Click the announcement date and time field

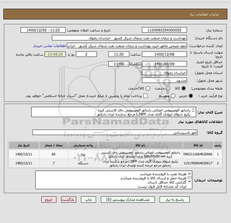click(x=43, y=30)
